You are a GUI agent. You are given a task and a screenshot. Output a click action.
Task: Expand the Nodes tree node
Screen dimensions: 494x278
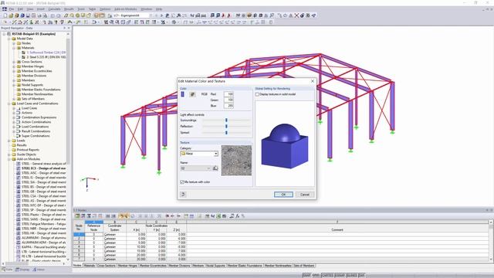pos(14,43)
